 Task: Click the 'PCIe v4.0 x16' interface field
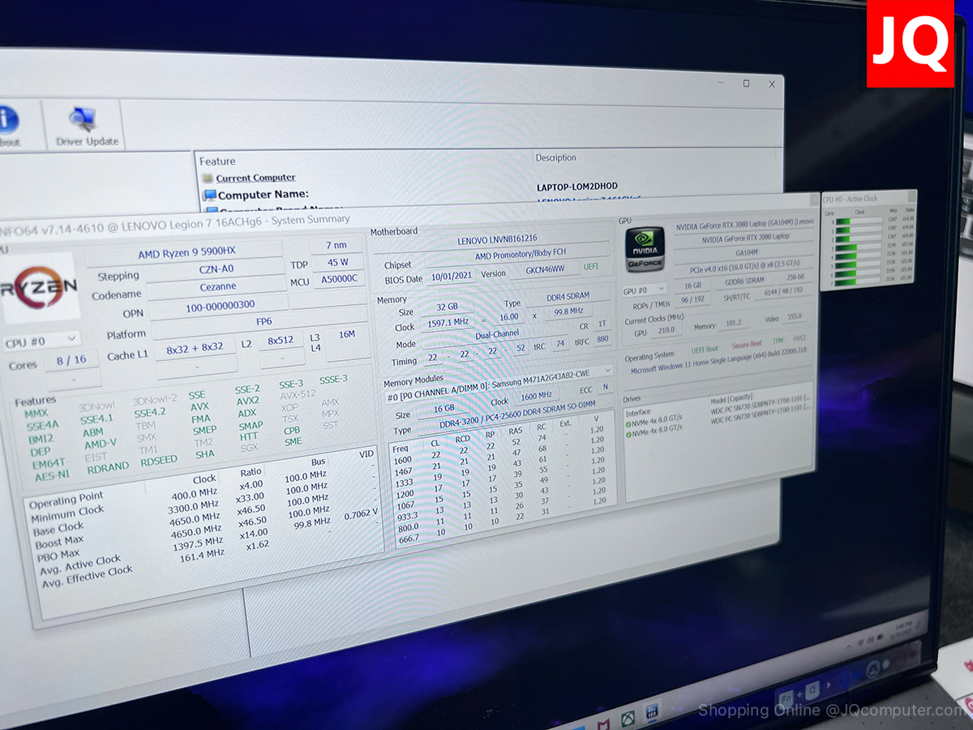pos(744,266)
